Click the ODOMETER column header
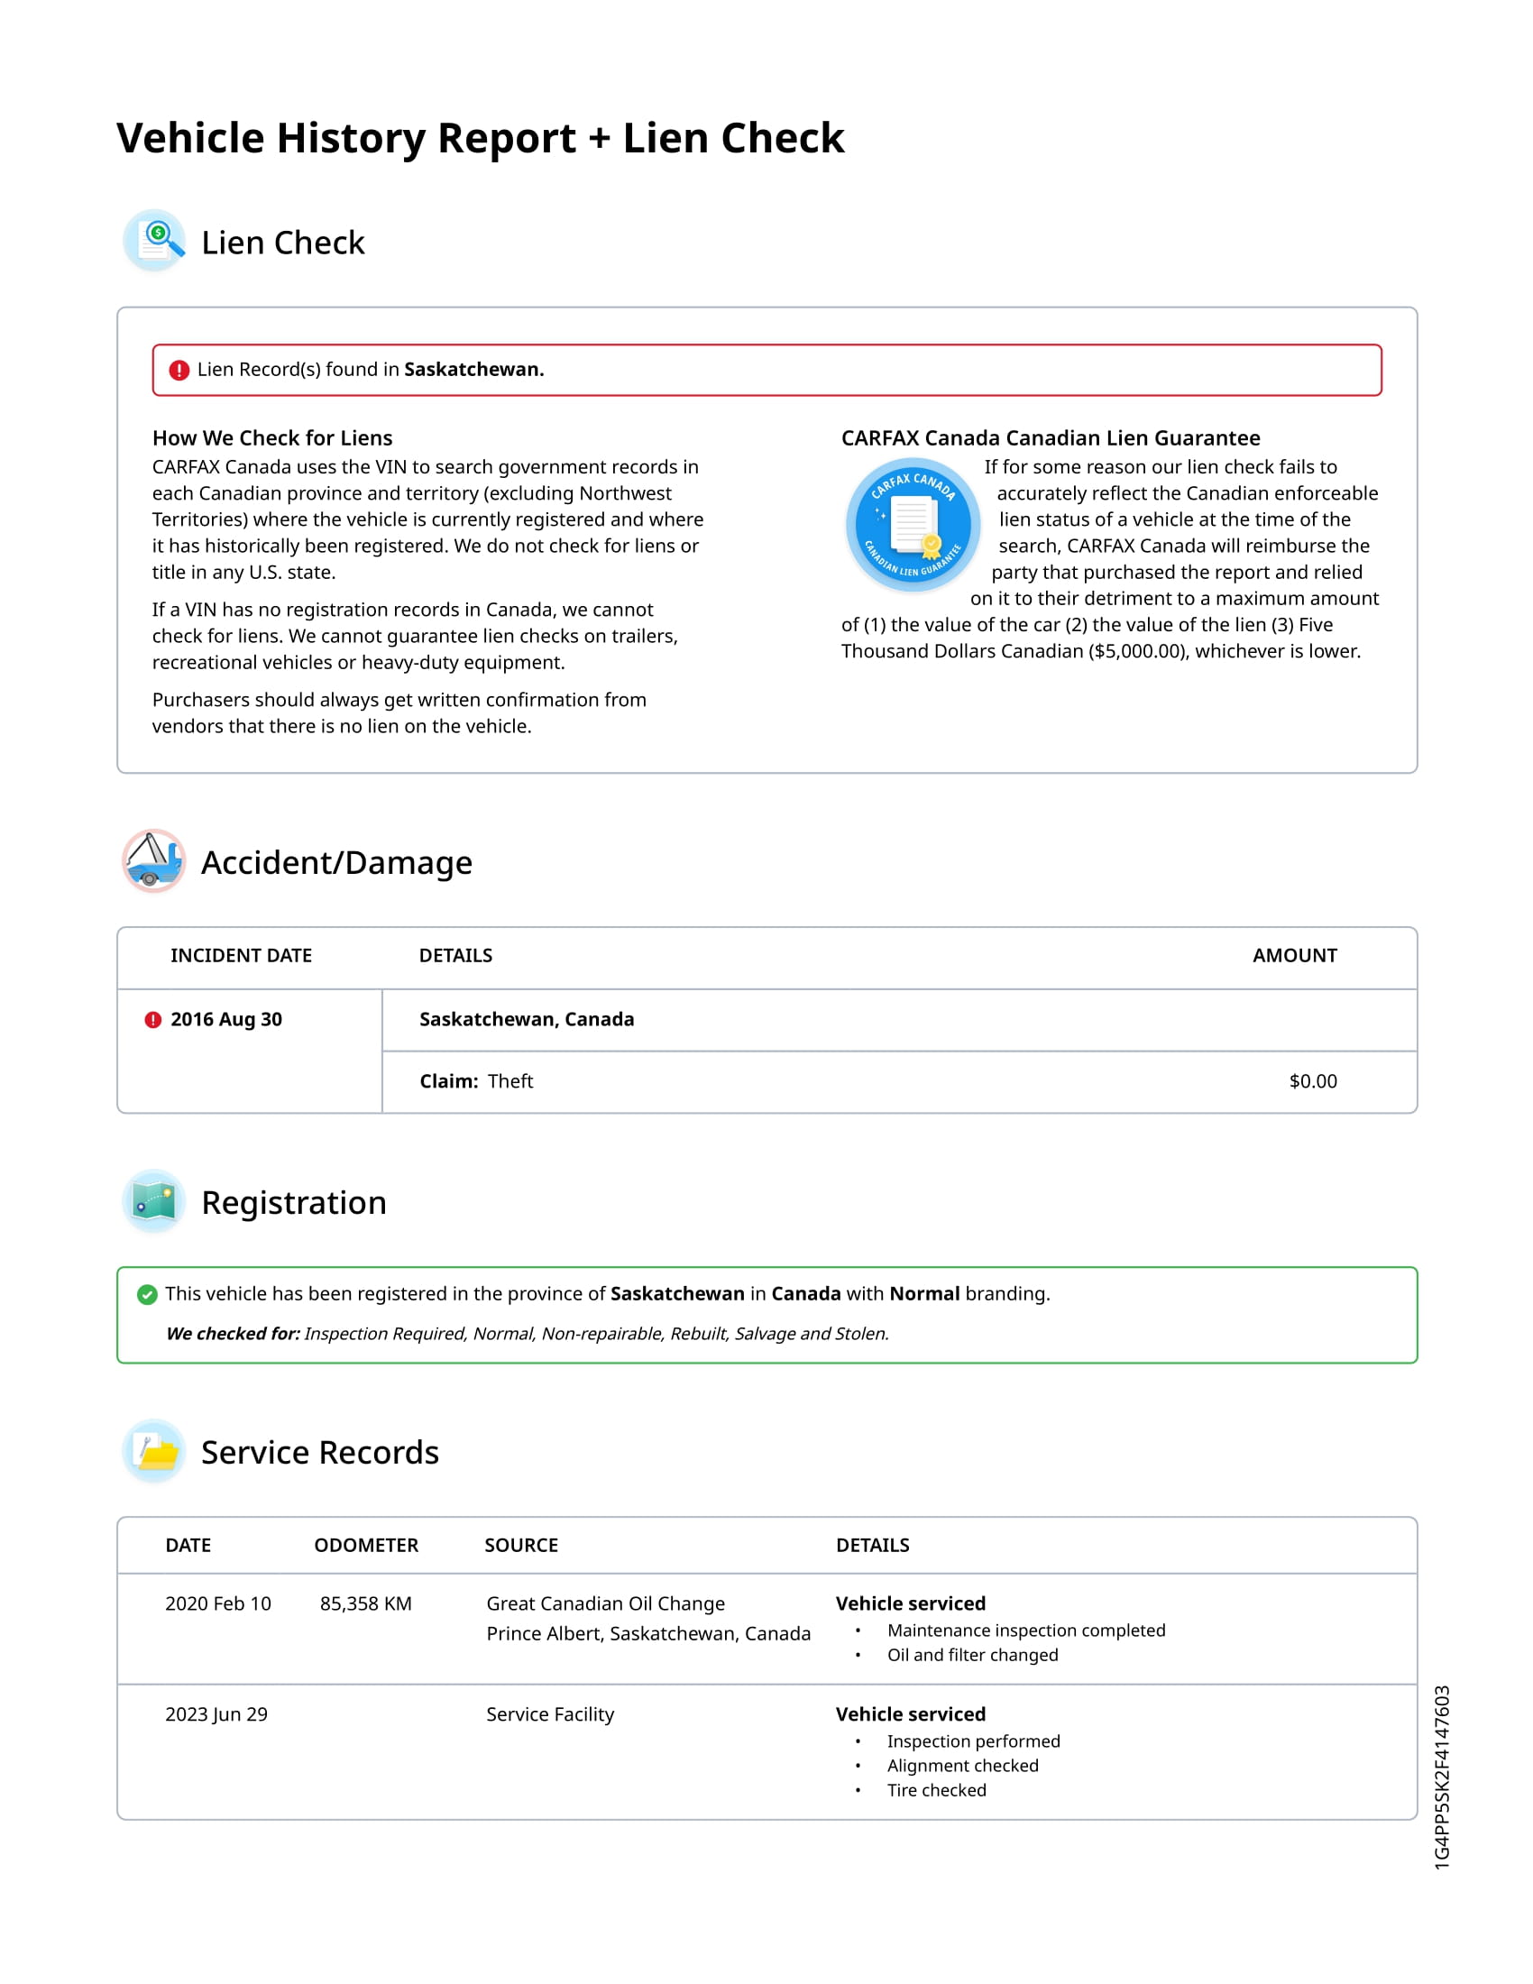This screenshot has width=1533, height=1984. point(366,1545)
